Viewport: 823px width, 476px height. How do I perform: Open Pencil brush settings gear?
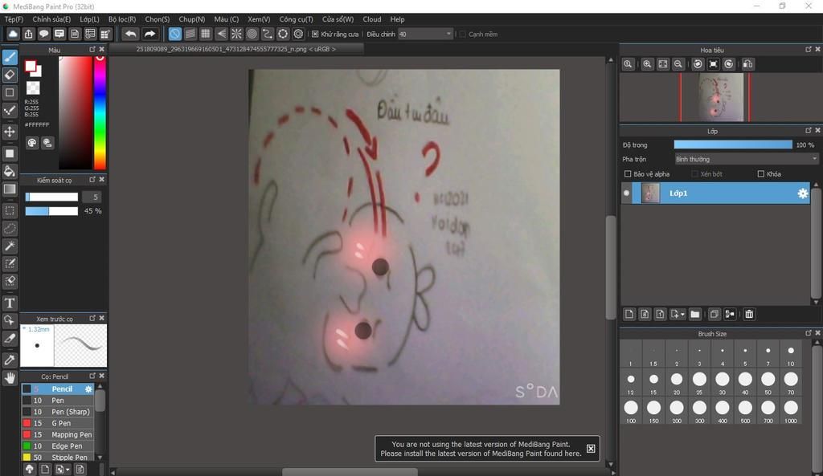click(x=88, y=389)
